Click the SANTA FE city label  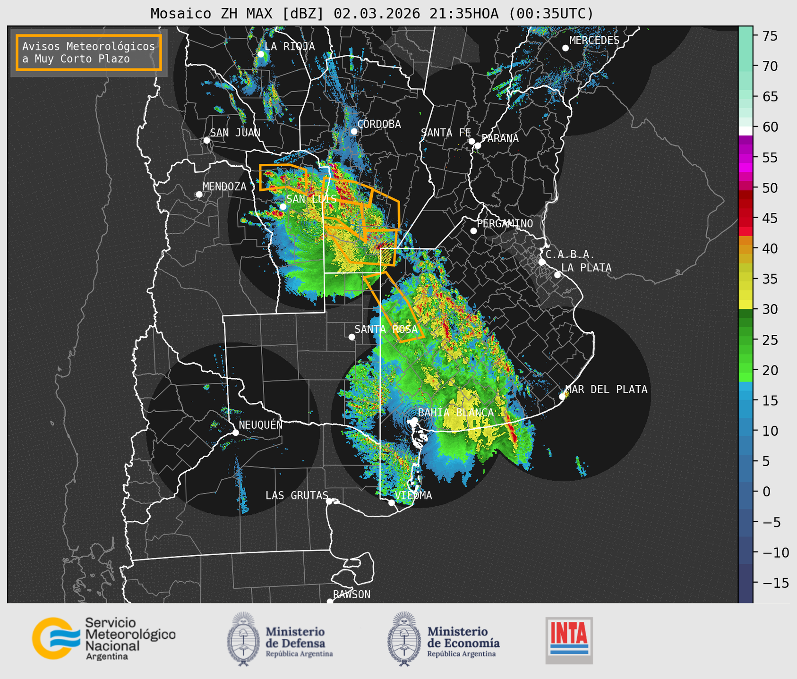[x=446, y=133]
